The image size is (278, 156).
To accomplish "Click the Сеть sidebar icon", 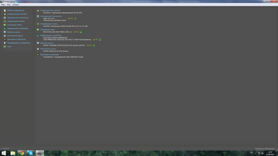I will click(5, 47).
